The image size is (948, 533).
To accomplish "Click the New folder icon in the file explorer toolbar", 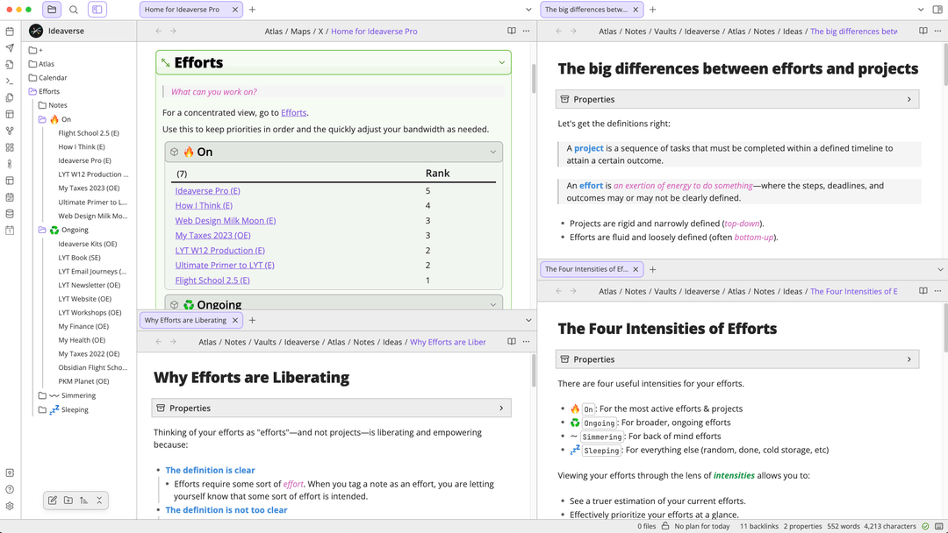I will [x=68, y=501].
